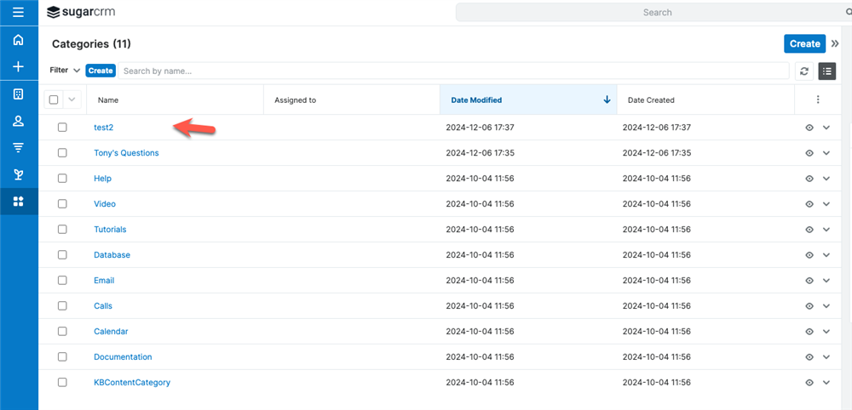Open the Contacts person icon in sidebar
Viewport: 852px width, 410px height.
click(x=19, y=122)
